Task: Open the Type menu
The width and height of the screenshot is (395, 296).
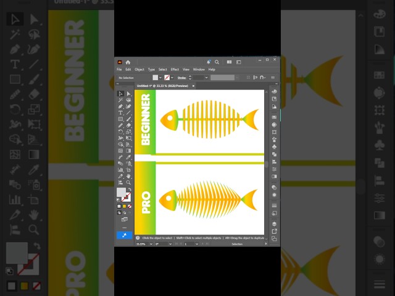Action: (x=151, y=70)
